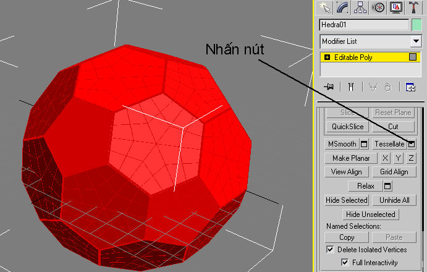Toggle Full Interactivity checkbox

click(x=345, y=263)
